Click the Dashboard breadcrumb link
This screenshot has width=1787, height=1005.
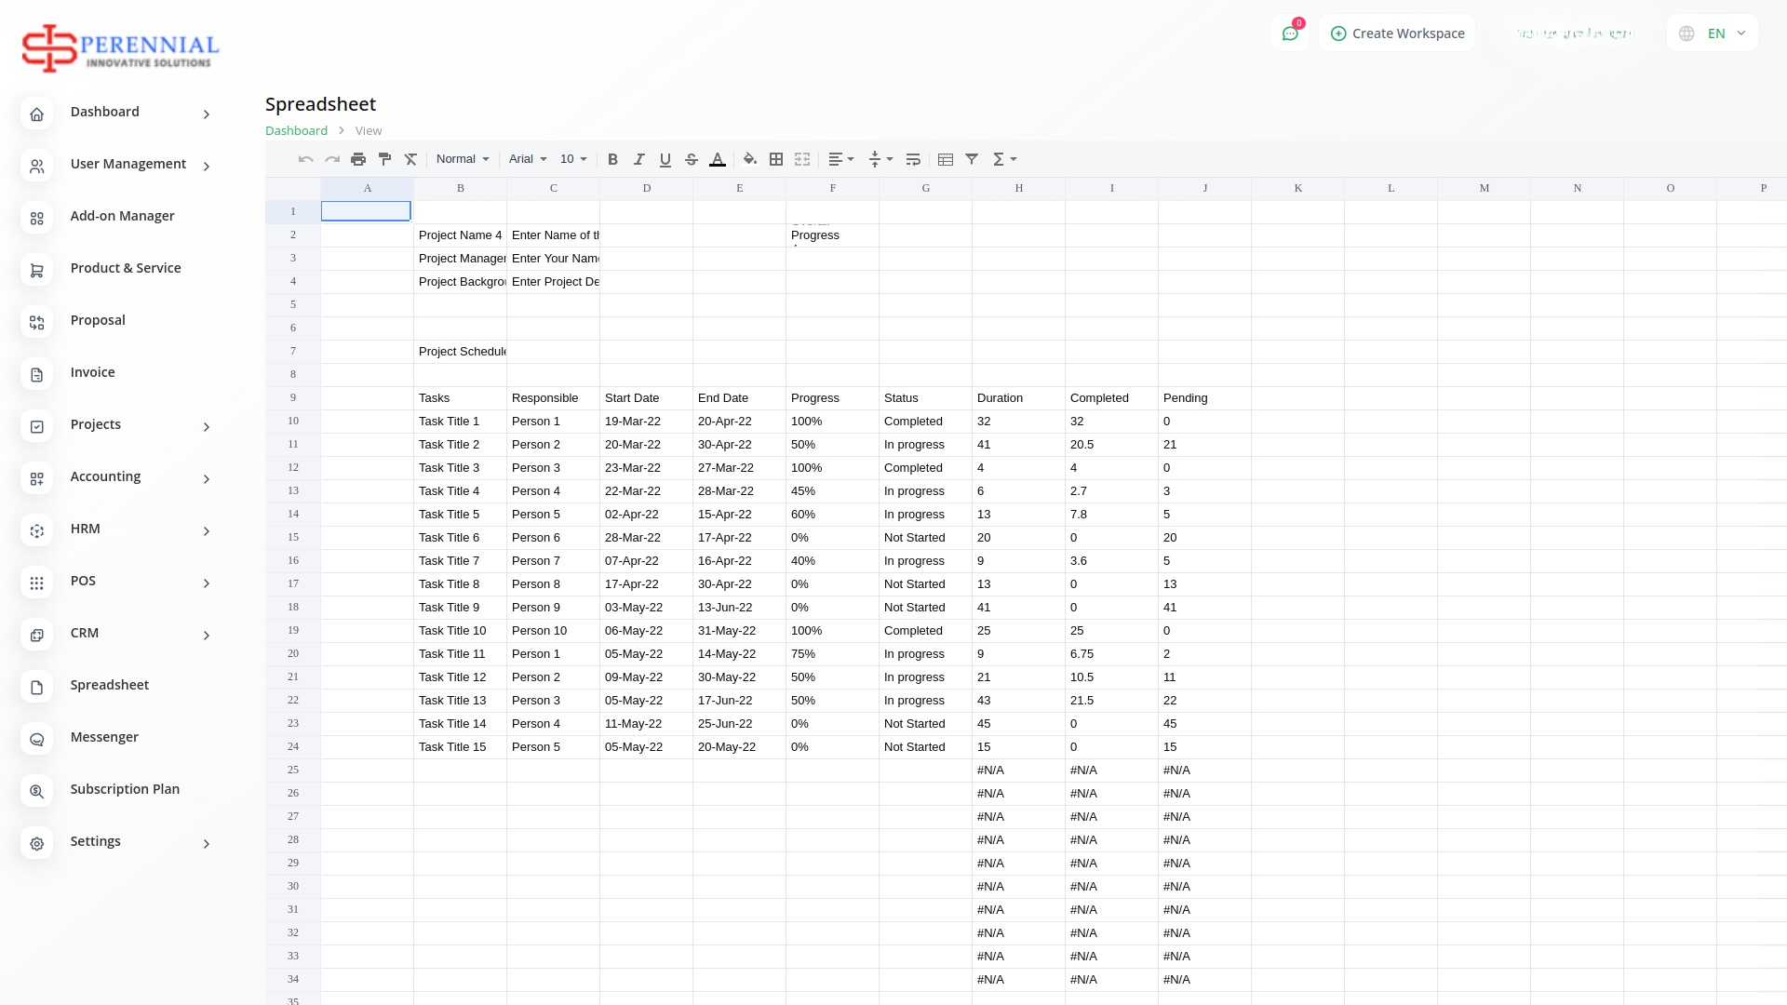click(x=296, y=130)
